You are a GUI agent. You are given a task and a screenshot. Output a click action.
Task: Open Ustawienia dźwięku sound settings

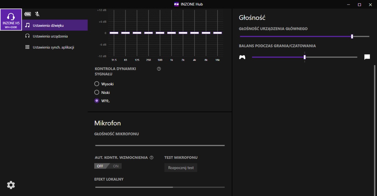click(55, 25)
